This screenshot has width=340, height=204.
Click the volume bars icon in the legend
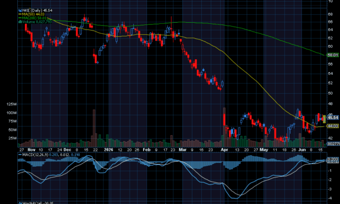coord(20,22)
